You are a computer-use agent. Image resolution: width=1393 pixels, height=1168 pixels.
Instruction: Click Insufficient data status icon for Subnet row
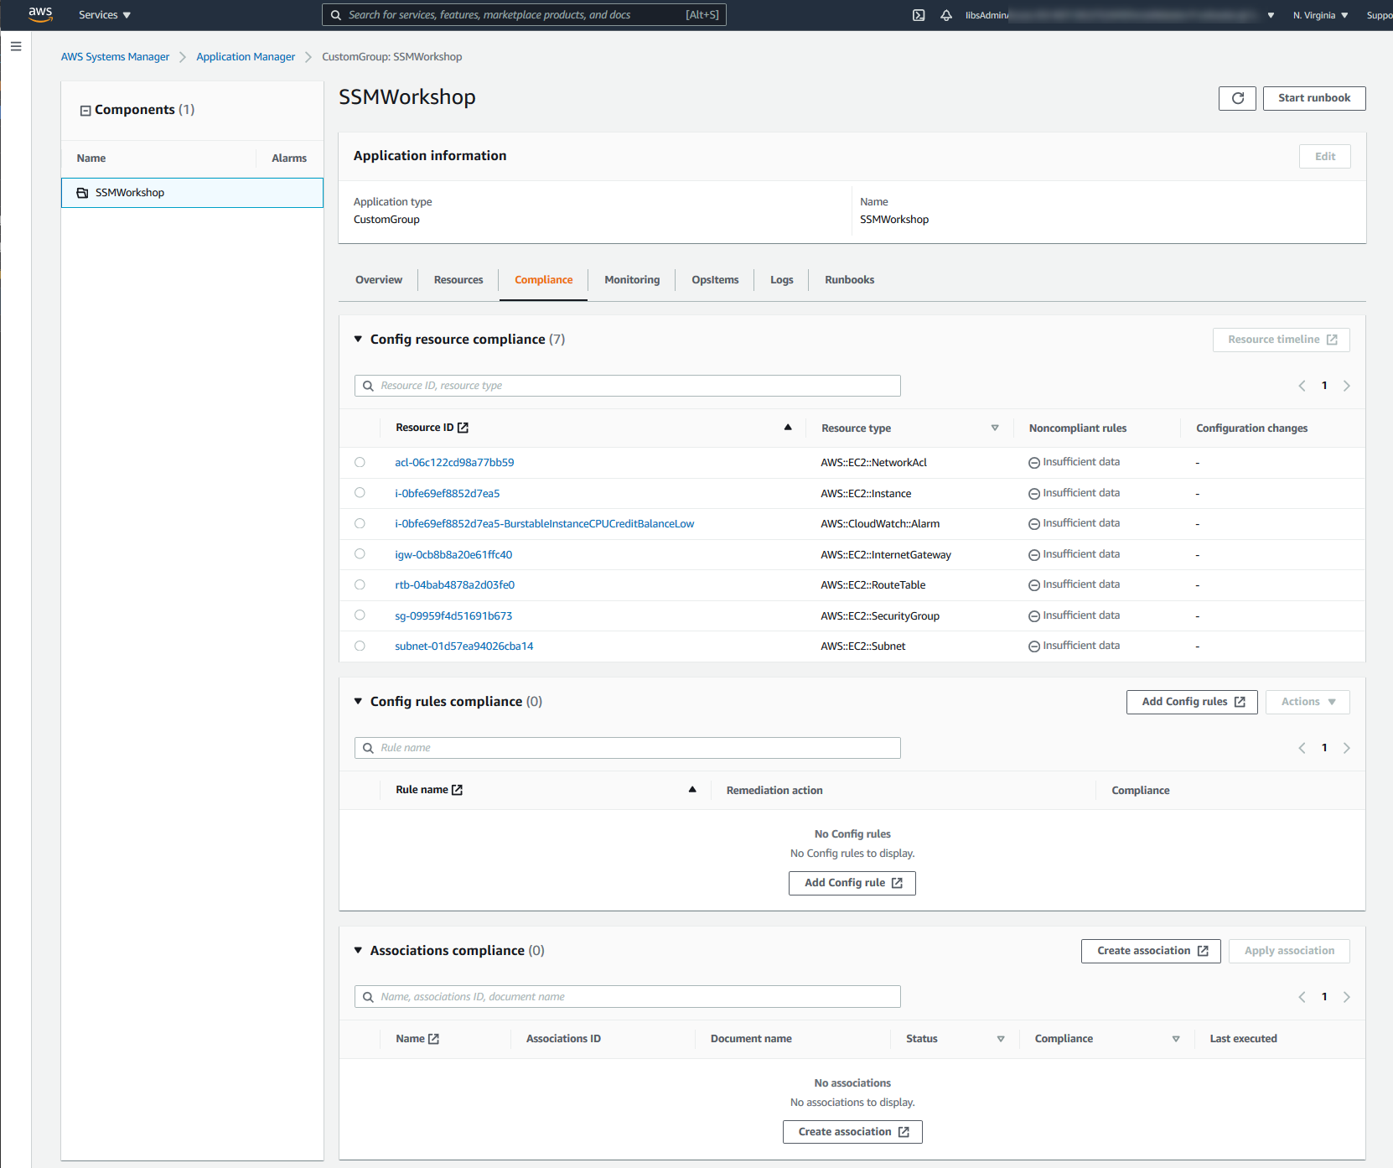[x=1034, y=646]
